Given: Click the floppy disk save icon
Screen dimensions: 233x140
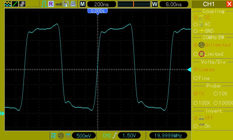Looking at the screenshot, I should pos(66,4).
